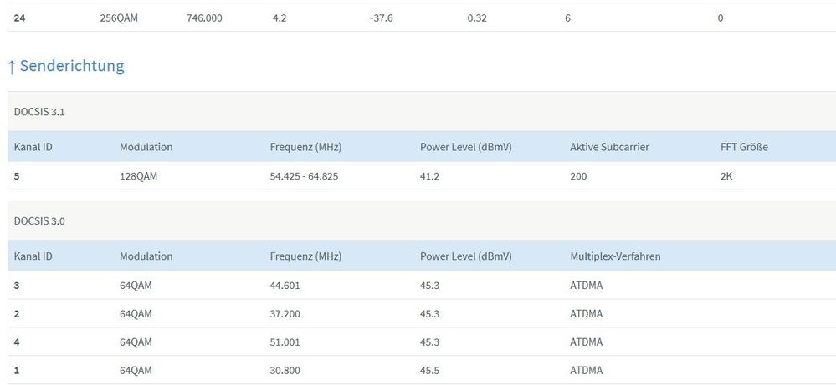Click the 256QAM cell in row 24

(x=119, y=17)
